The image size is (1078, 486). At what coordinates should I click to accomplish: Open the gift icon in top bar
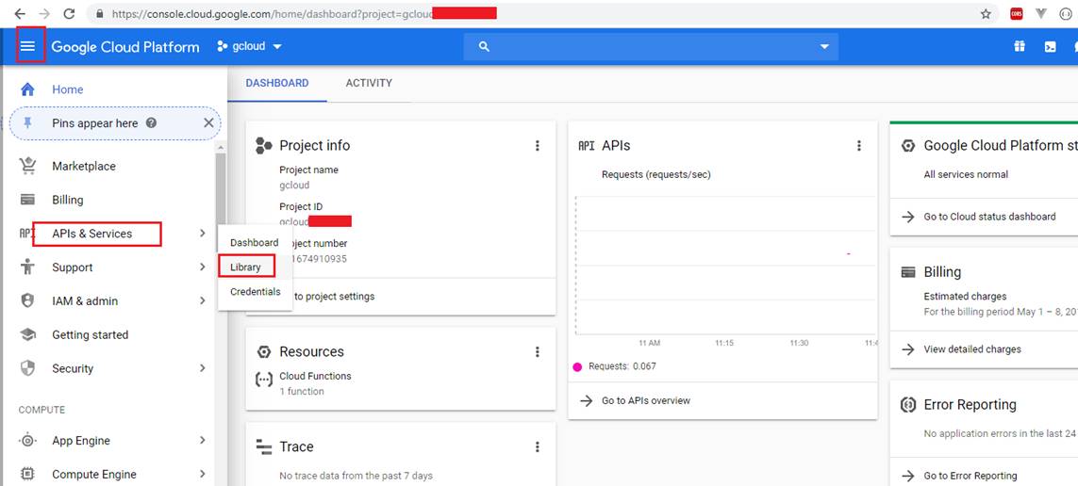coord(1019,47)
